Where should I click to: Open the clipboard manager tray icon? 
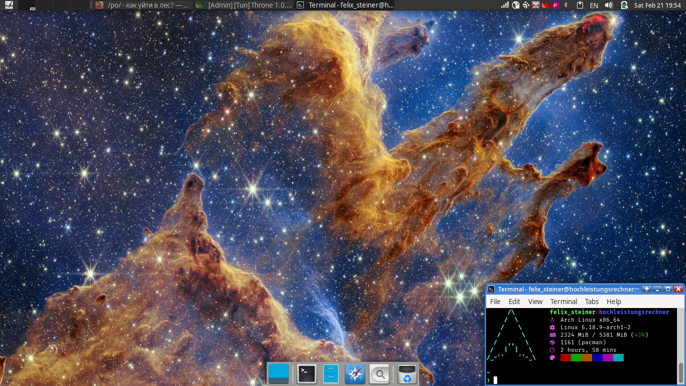pyautogui.click(x=580, y=5)
